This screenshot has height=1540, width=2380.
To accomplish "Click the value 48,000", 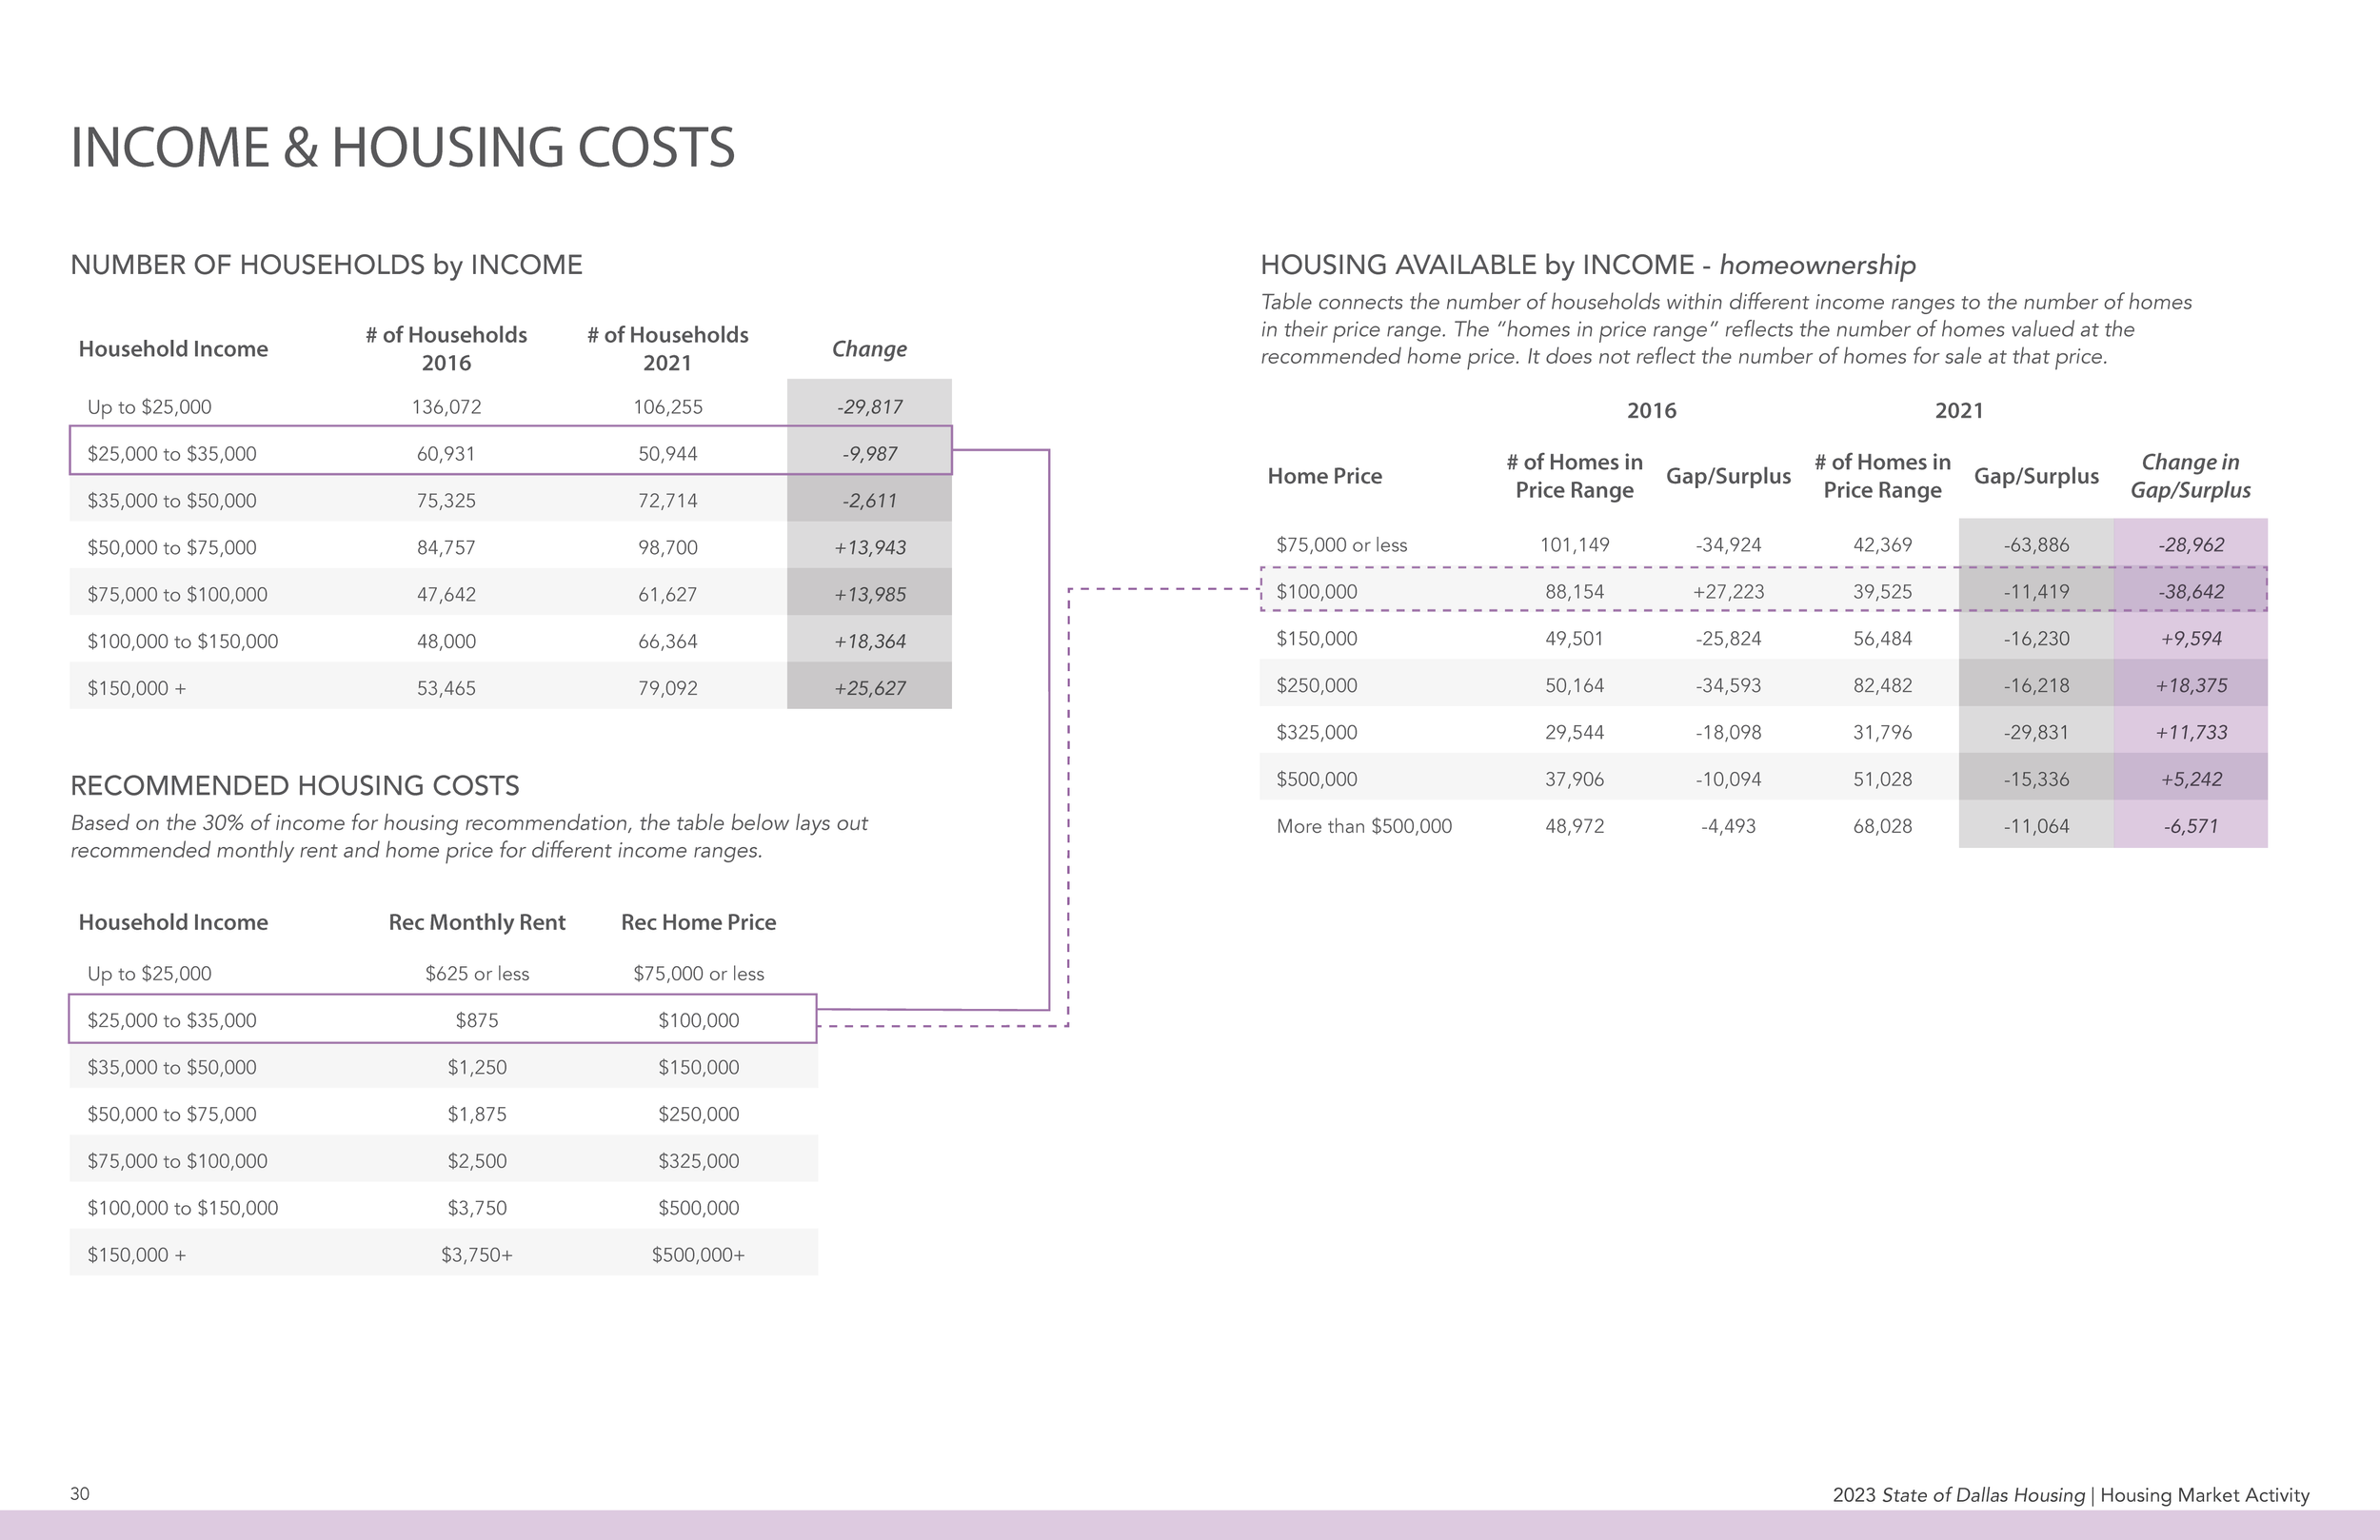I will click(x=446, y=642).
